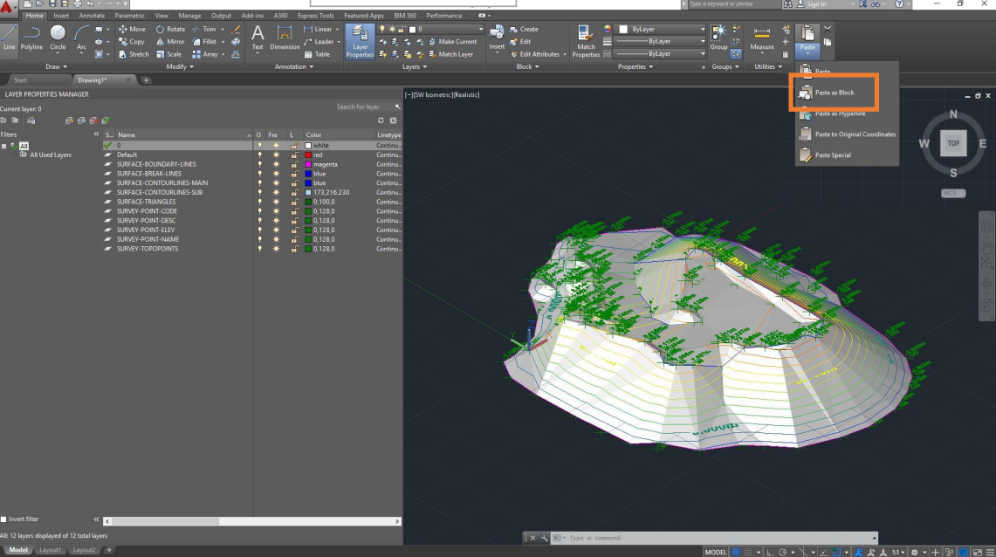Toggle visibility of the SURFACE-TRIANGLES layer

[259, 202]
